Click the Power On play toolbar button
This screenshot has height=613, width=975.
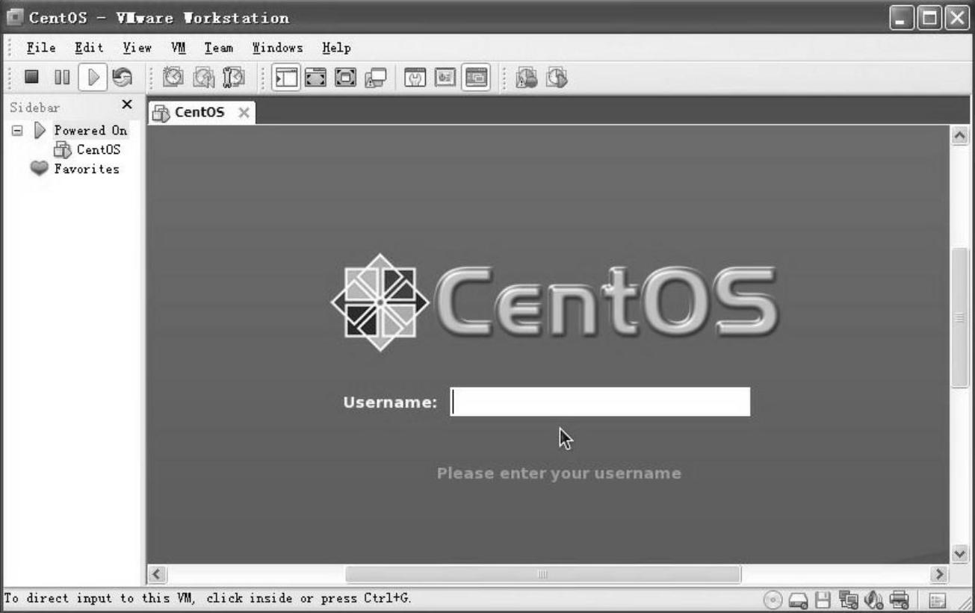point(93,77)
